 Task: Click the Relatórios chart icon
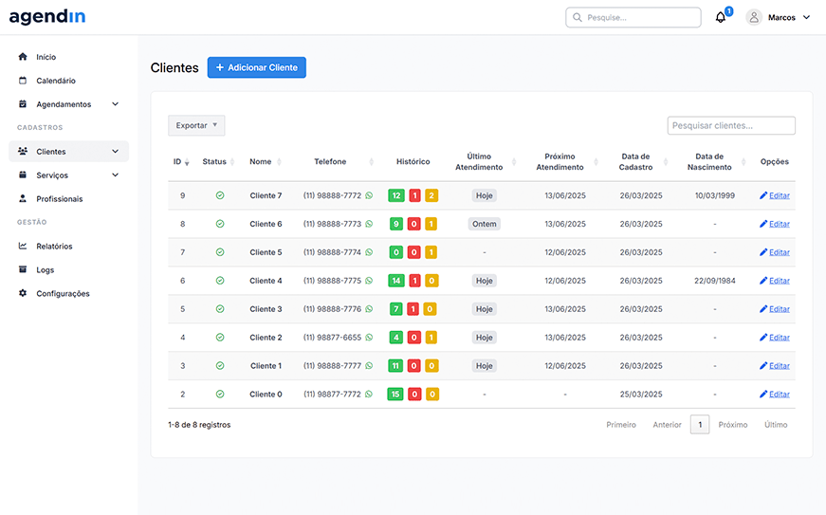click(x=23, y=246)
